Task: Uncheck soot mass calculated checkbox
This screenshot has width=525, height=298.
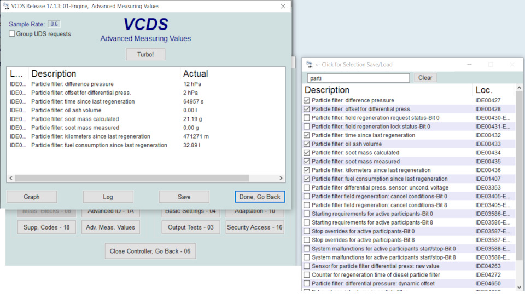Action: (307, 152)
